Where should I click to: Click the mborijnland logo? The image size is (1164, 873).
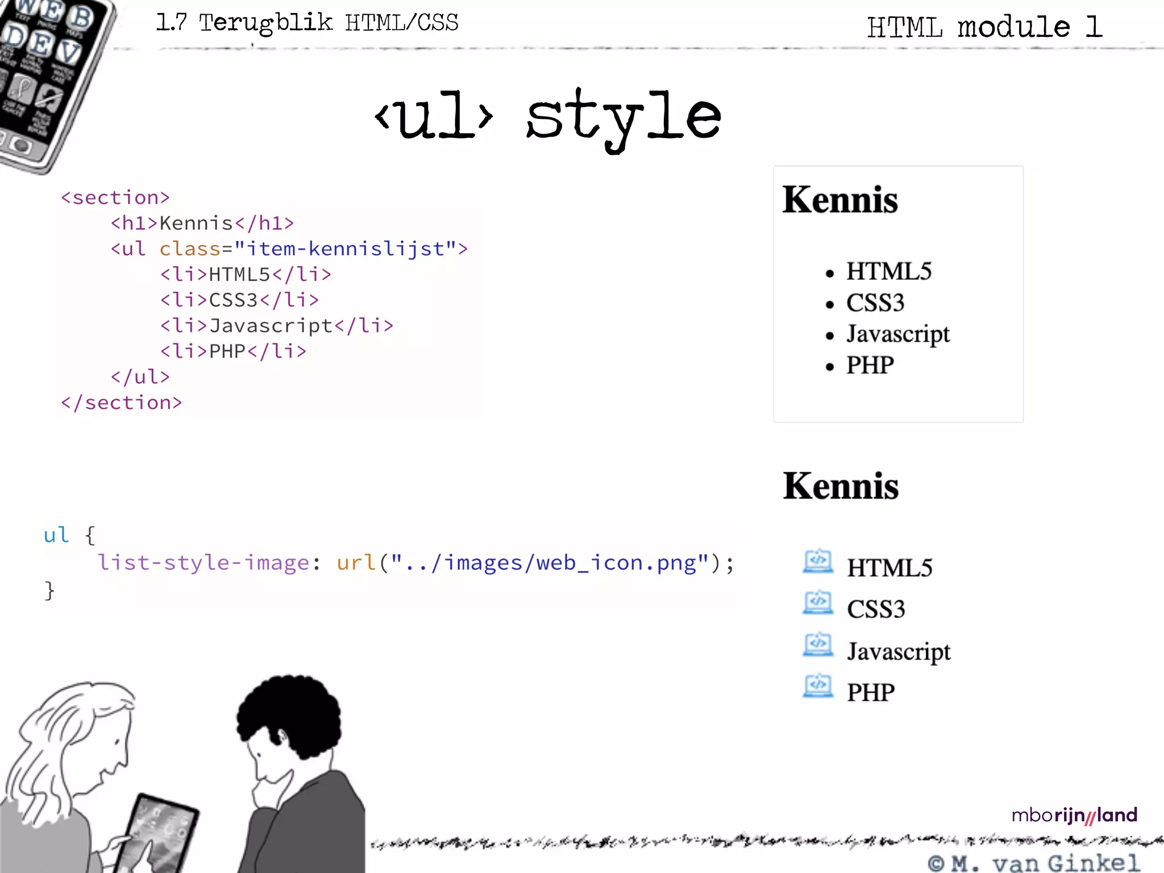tap(1074, 816)
